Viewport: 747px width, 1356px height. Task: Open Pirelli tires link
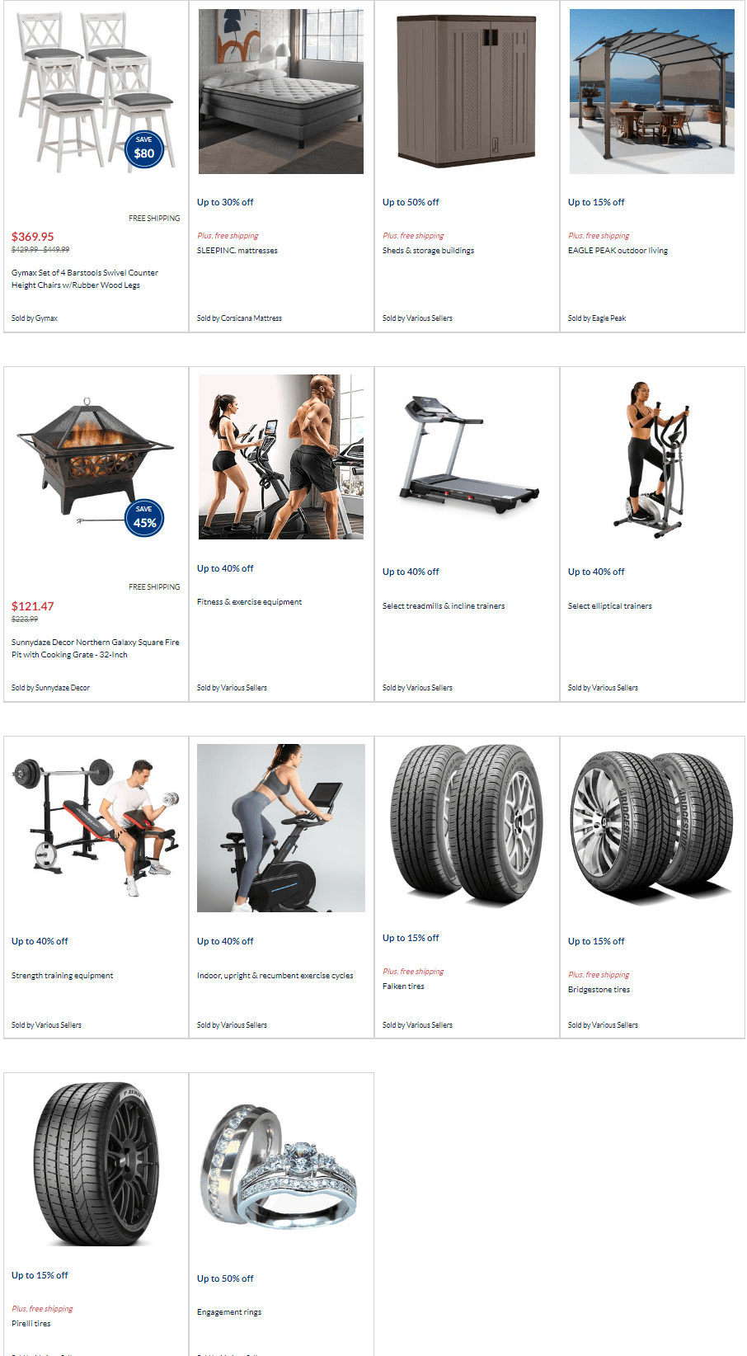pyautogui.click(x=31, y=1324)
